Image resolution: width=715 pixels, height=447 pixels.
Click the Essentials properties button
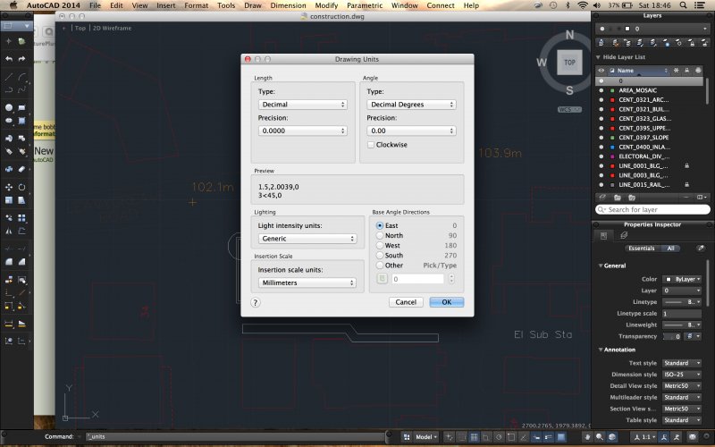(x=642, y=249)
